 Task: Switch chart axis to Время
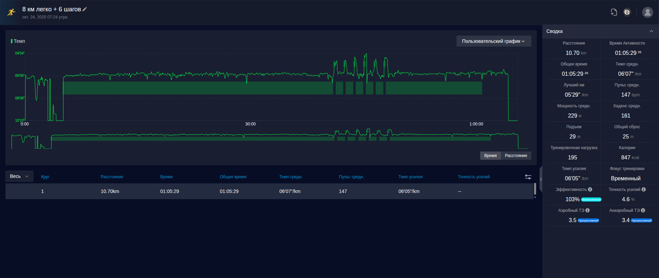pos(490,156)
